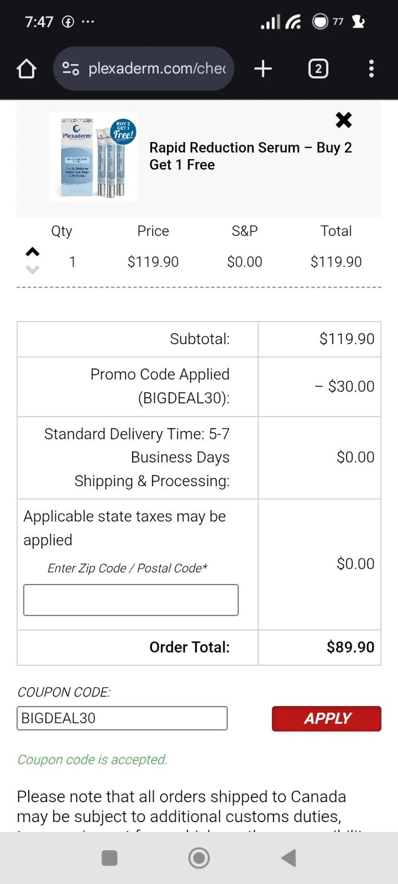Tap the Android home circle button
The image size is (398, 884).
[199, 858]
